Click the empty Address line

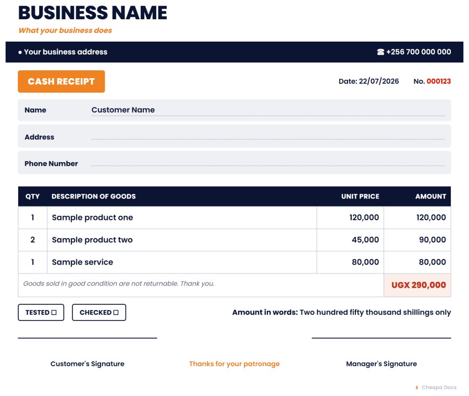coord(268,137)
